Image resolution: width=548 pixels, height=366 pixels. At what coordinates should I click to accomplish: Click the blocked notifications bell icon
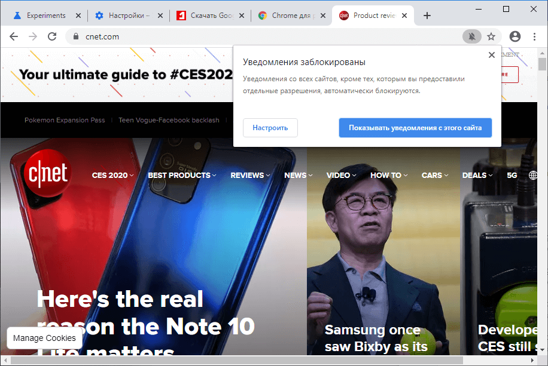pyautogui.click(x=472, y=36)
